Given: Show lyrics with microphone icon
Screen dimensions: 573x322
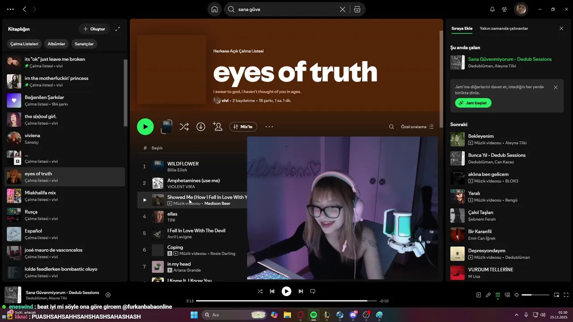Looking at the screenshot, I should click(x=488, y=295).
